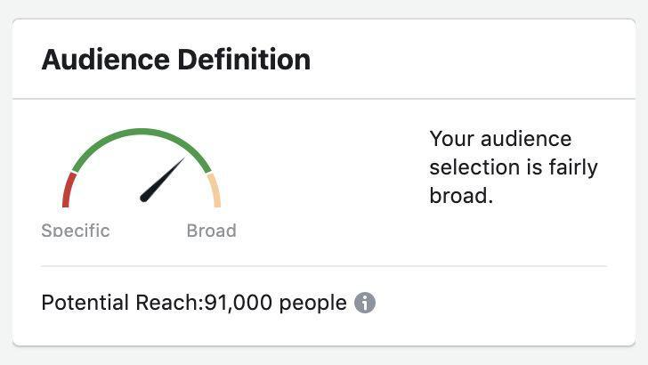This screenshot has width=648, height=365.
Task: Select the red segment of the gauge
Action: 69,191
